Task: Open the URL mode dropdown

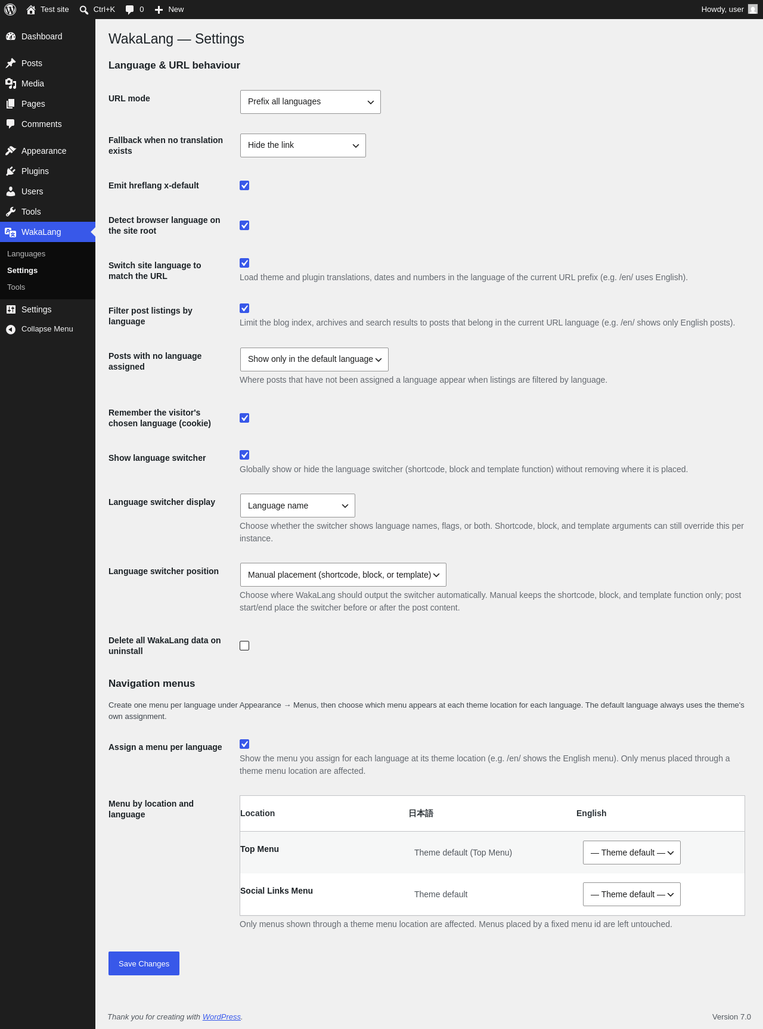Action: 311,102
